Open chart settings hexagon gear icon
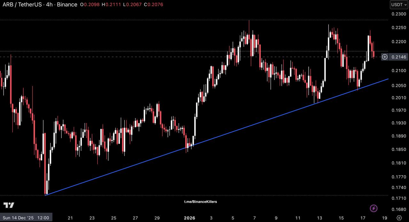 point(399,218)
